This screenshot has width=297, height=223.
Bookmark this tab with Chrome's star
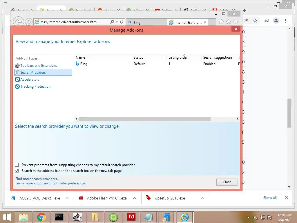[255, 21]
